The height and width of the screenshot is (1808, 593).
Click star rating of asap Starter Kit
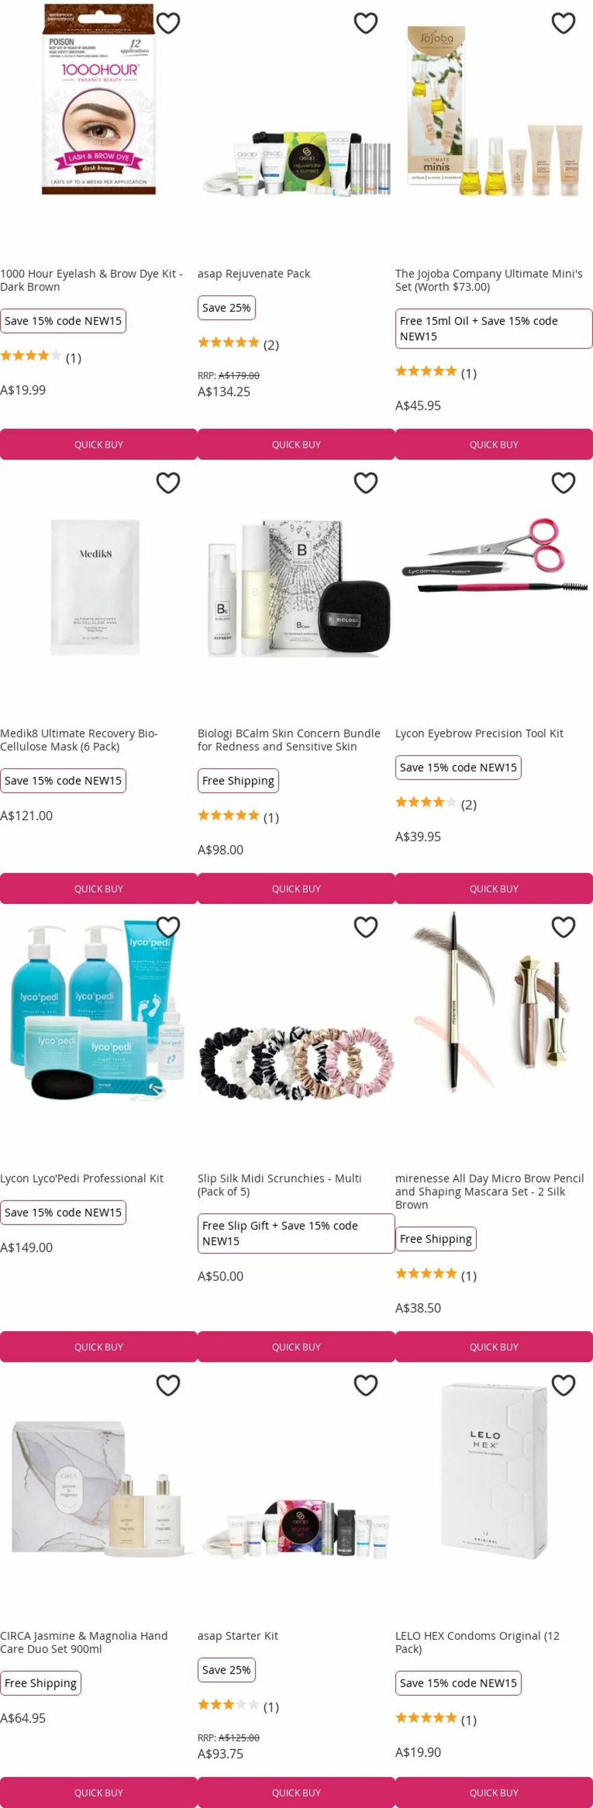point(228,1704)
